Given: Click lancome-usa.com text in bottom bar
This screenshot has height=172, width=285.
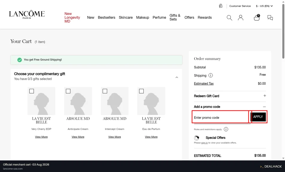Looking at the screenshot, I should (x=13, y=169).
